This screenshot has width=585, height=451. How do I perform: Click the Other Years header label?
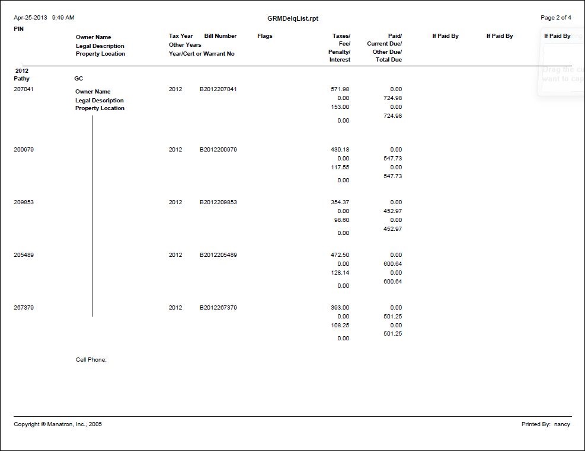[x=185, y=45]
